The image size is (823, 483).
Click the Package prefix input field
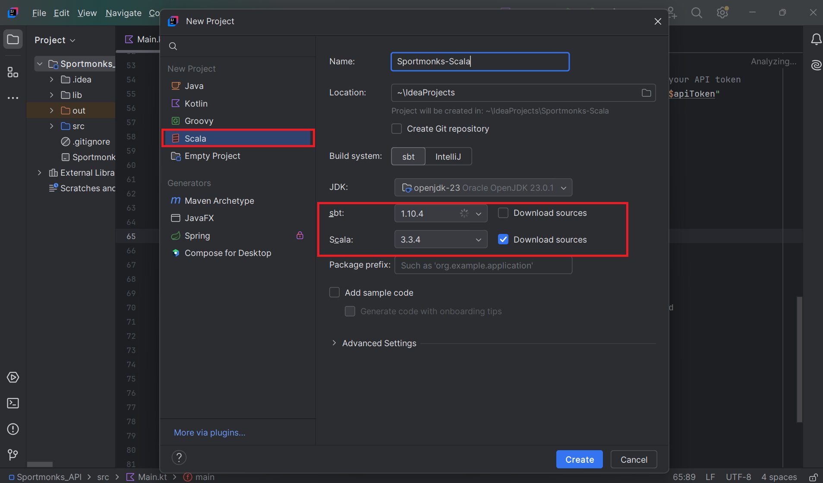point(483,265)
